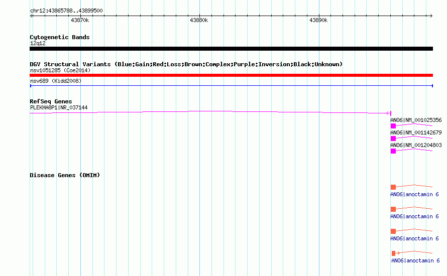The image size is (447, 276).
Task: Click the ANO6|NM_001204803 transcript label
Action: tap(416, 145)
